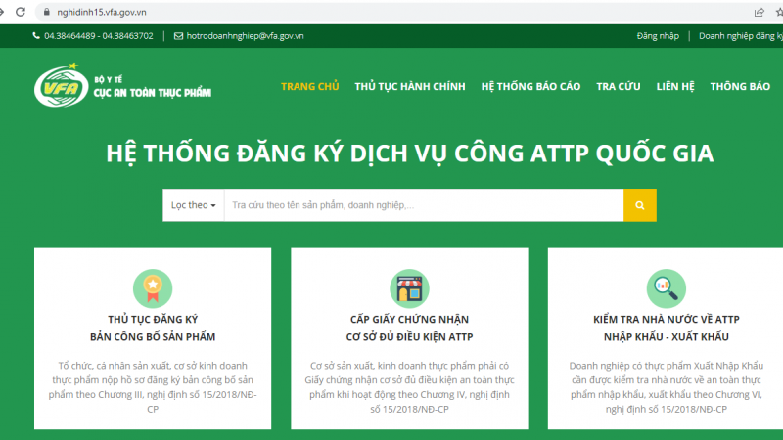Screen dimensions: 783x440
Task: Open the 'Thủ tục hành chính' menu
Action: (409, 86)
